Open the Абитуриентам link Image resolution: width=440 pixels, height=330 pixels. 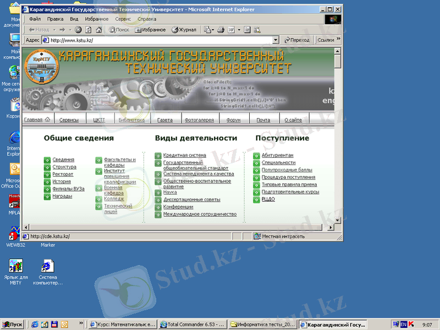coord(277,156)
